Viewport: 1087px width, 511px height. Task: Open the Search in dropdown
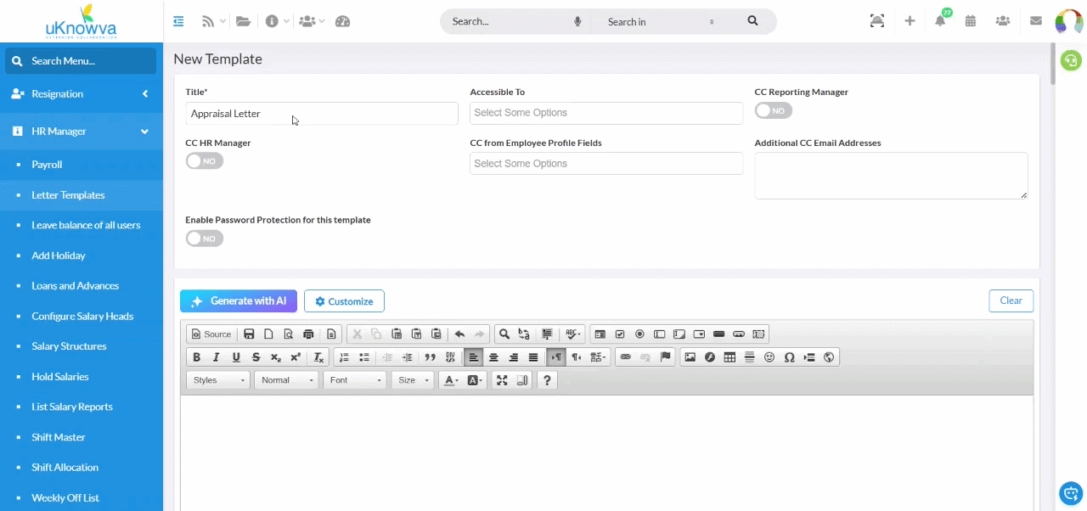pyautogui.click(x=661, y=21)
